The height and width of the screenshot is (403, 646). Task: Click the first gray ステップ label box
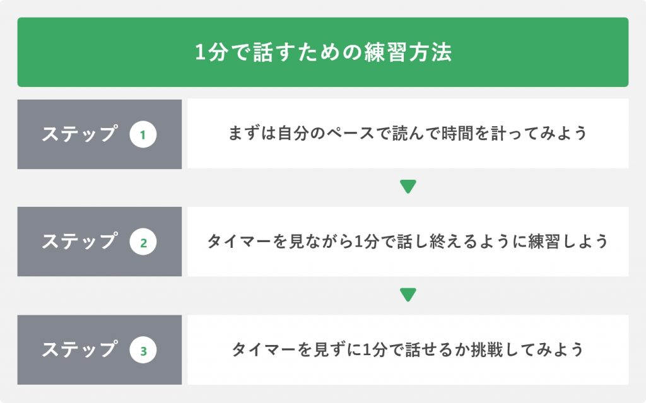coord(99,134)
